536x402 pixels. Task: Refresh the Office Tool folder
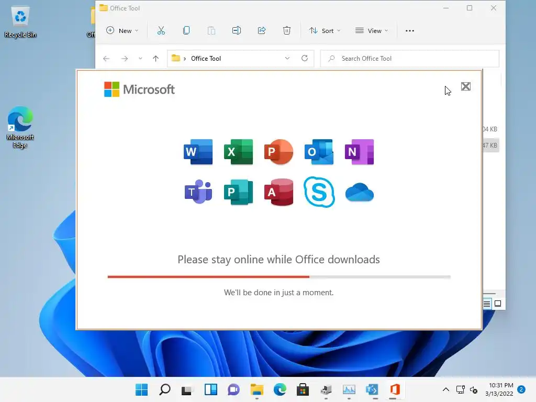[x=304, y=58]
